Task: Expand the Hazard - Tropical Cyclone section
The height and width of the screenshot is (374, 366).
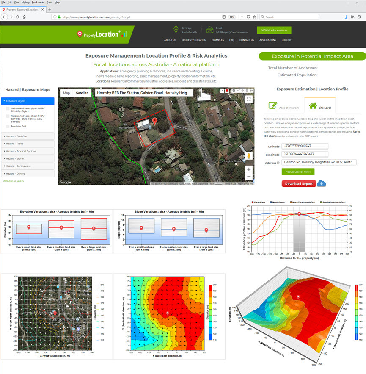Action: 28,151
